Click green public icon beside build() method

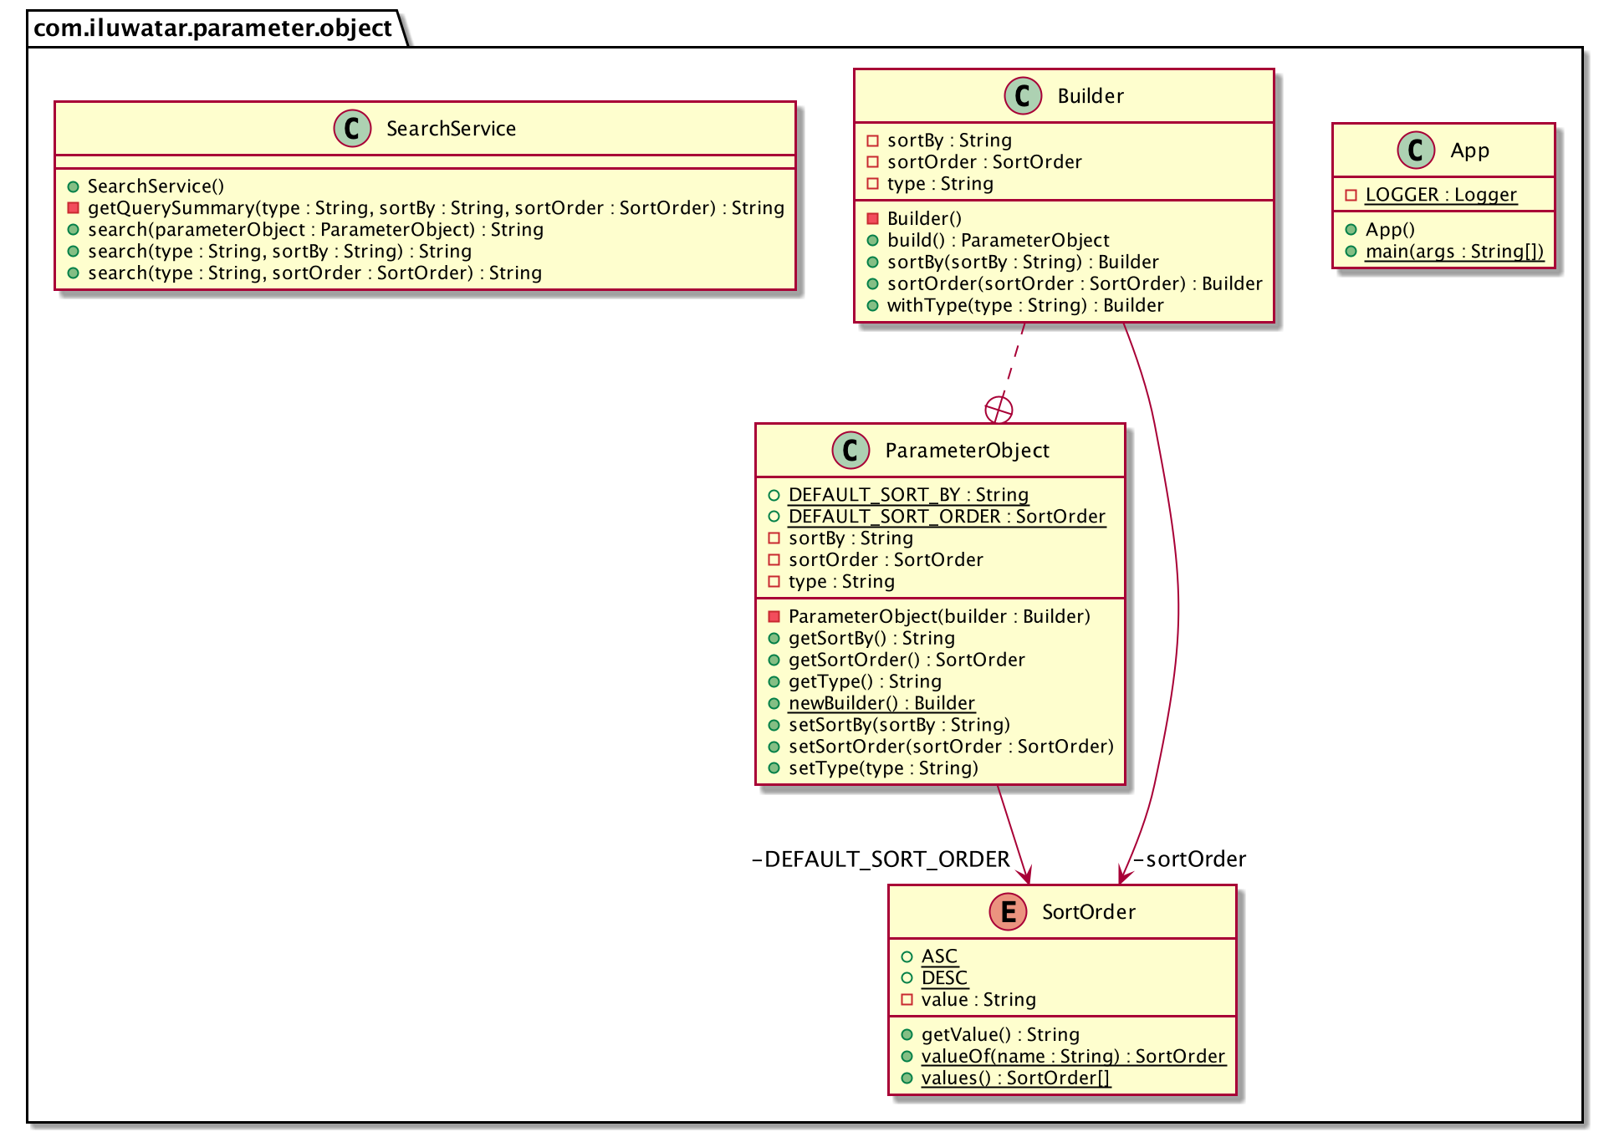coord(872,241)
